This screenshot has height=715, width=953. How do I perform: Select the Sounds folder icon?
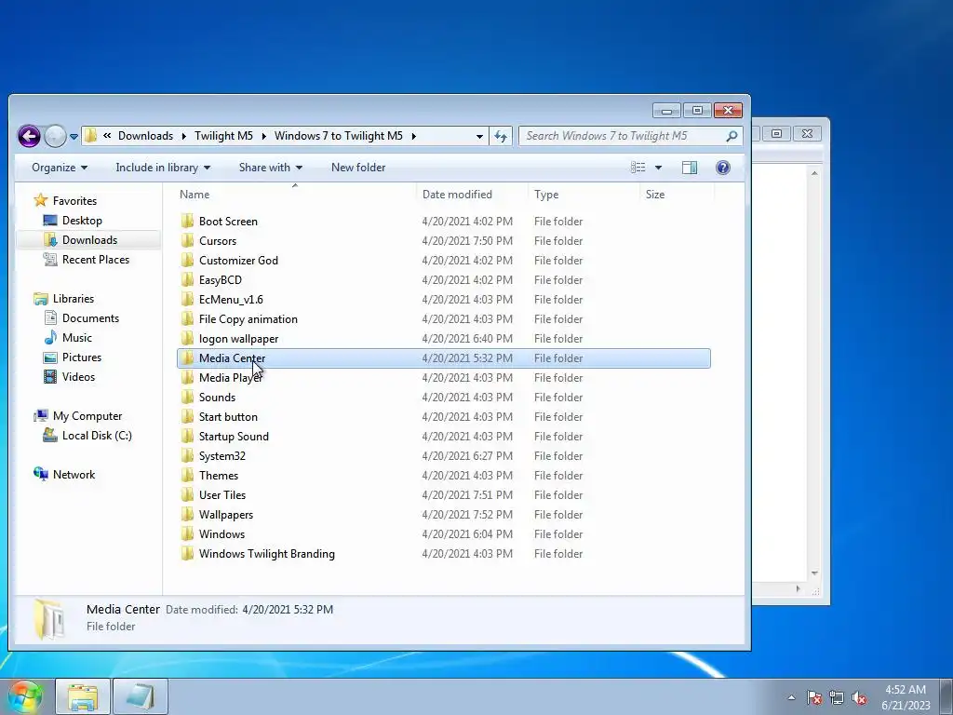pyautogui.click(x=187, y=397)
